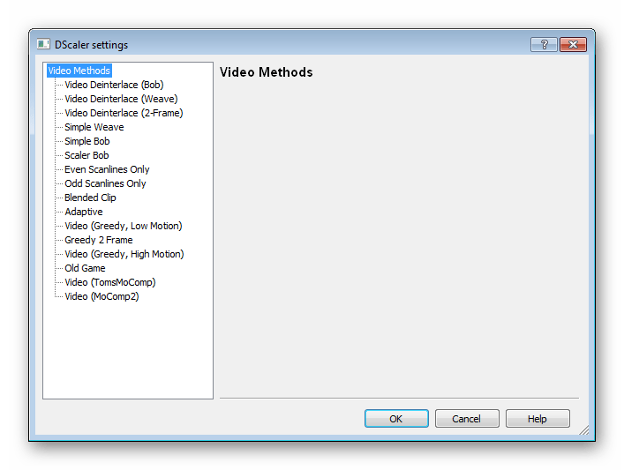Select Video Deinterlace (Bob)
The height and width of the screenshot is (470, 624).
[114, 85]
